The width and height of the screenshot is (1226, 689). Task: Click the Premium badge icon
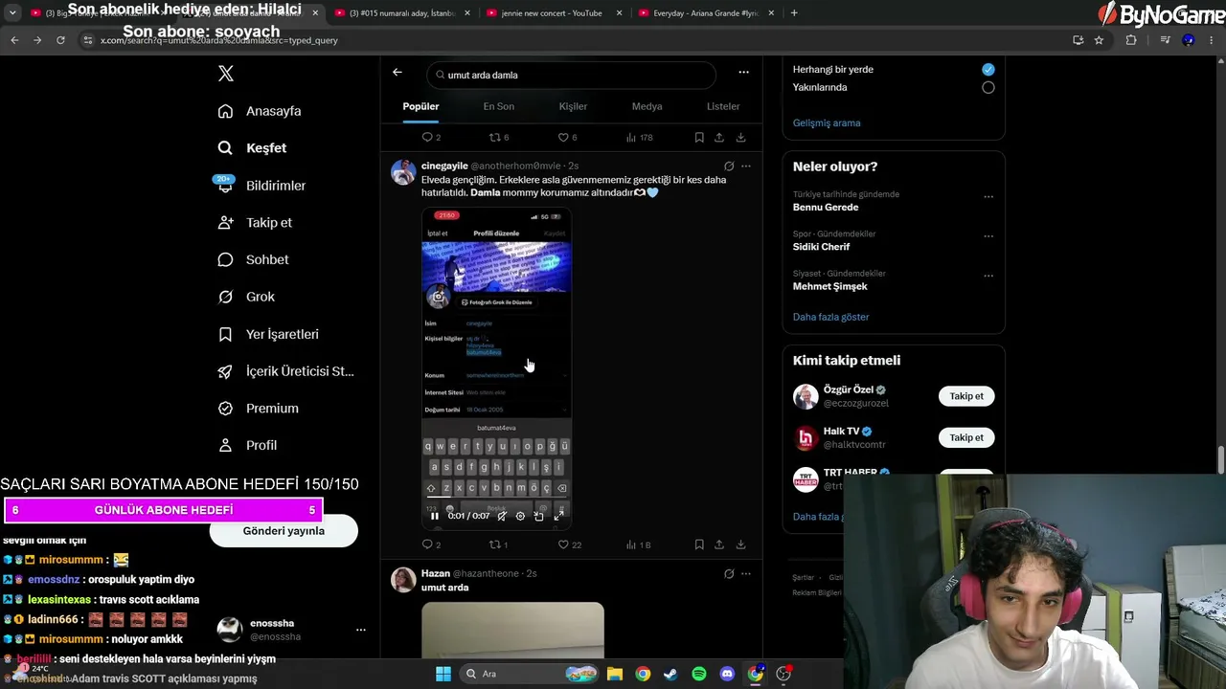(225, 409)
